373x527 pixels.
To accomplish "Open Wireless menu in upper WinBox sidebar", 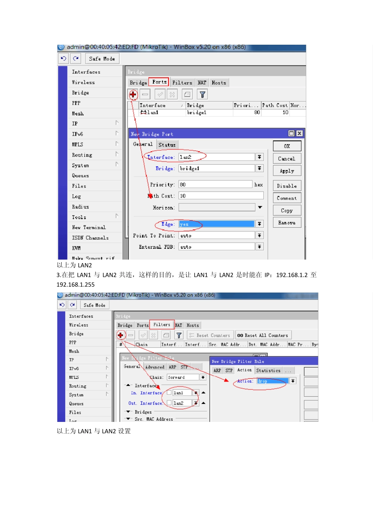I will pyautogui.click(x=83, y=82).
